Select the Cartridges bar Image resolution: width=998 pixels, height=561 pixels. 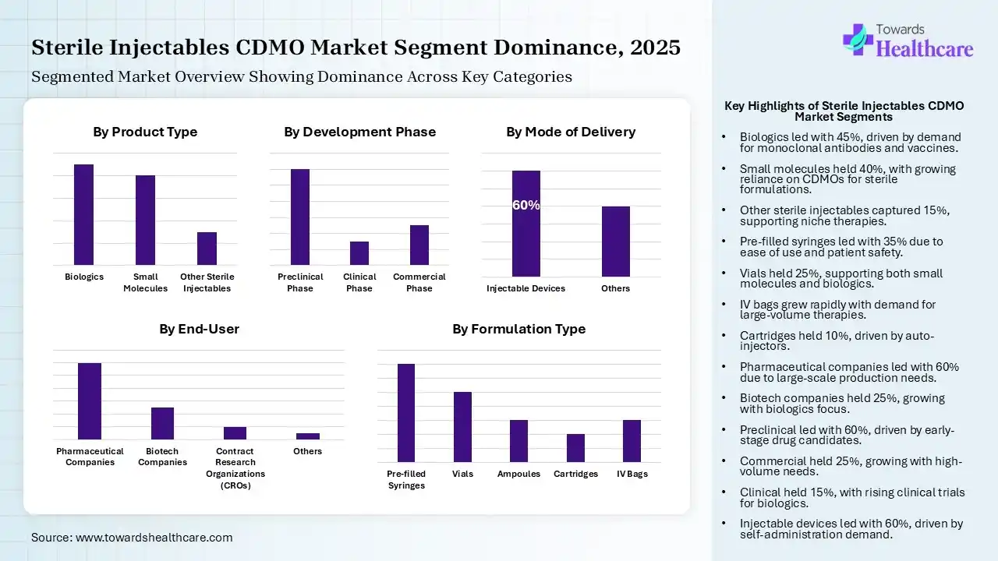point(575,448)
